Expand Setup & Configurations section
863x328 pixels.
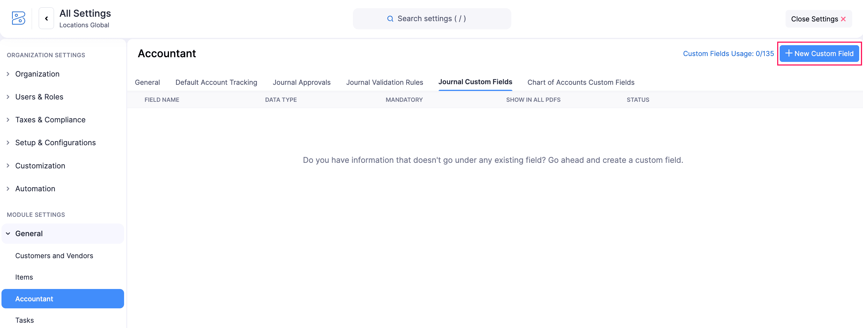pyautogui.click(x=55, y=143)
